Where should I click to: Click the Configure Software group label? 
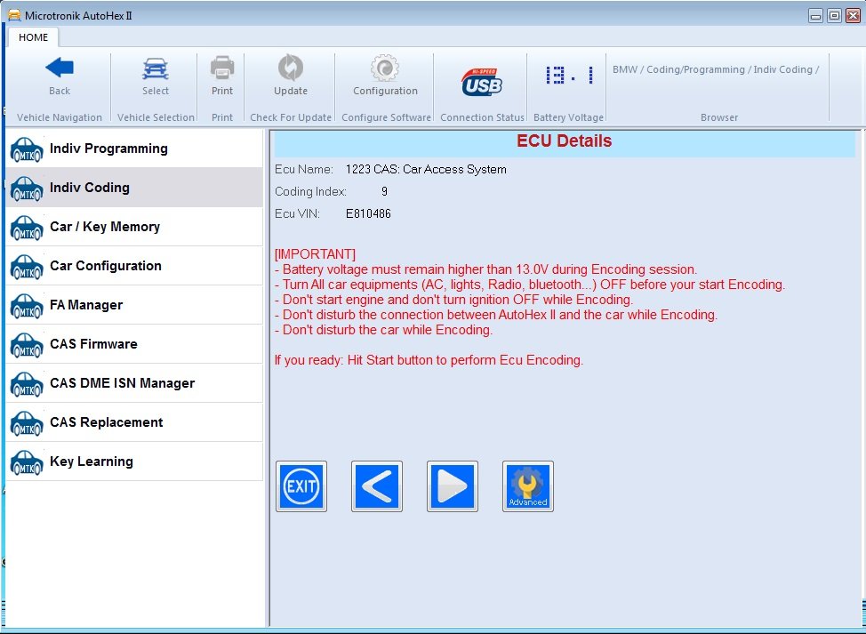pyautogui.click(x=386, y=117)
